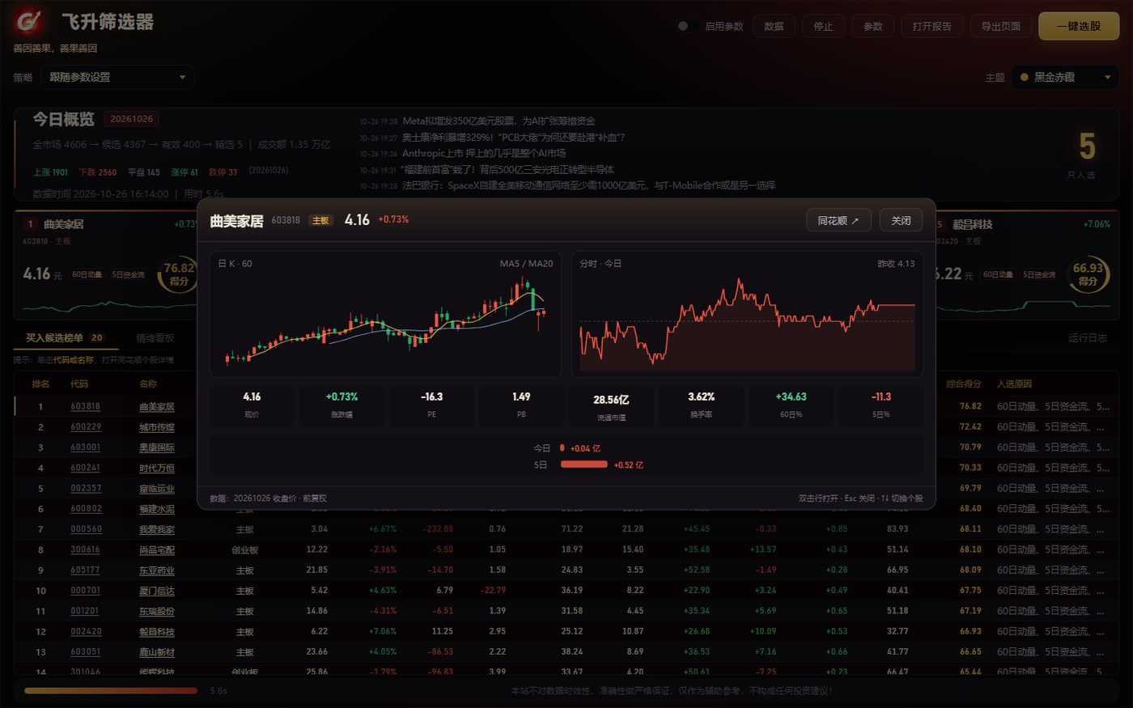1133x708 pixels.
Task: Click the Meta拟增发350亿美元股票 news headline
Action: click(499, 121)
